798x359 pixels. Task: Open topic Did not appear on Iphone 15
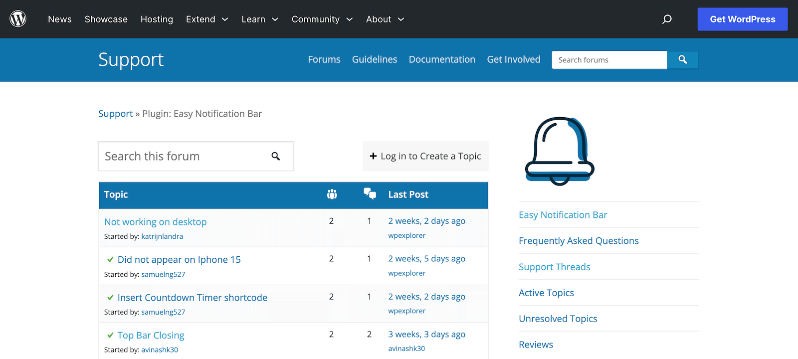[179, 260]
